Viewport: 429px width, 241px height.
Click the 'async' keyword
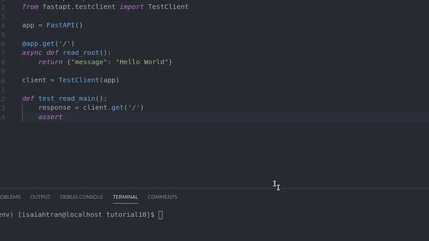pos(32,53)
